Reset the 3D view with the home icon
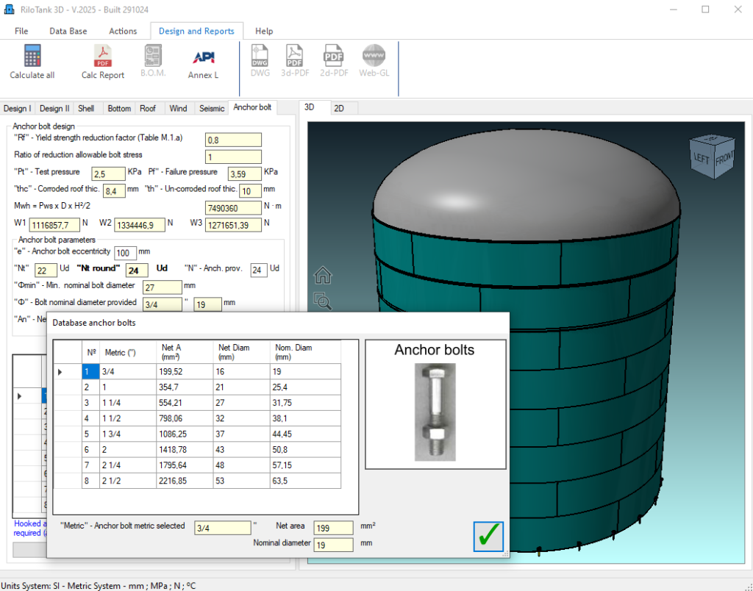The image size is (753, 591). click(323, 276)
